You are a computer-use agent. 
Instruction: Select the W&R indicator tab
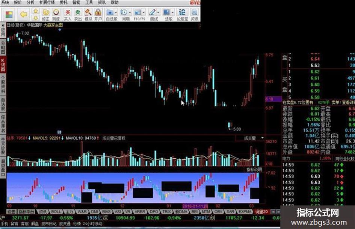(82, 212)
